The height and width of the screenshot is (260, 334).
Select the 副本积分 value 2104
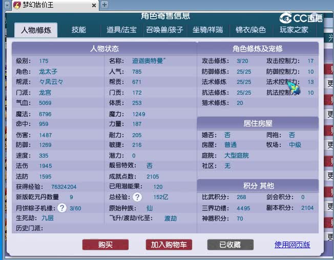click(x=307, y=208)
